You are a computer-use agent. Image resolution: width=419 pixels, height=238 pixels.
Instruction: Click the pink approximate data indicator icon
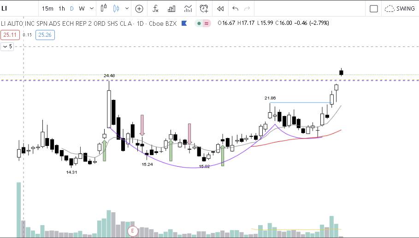207,23
